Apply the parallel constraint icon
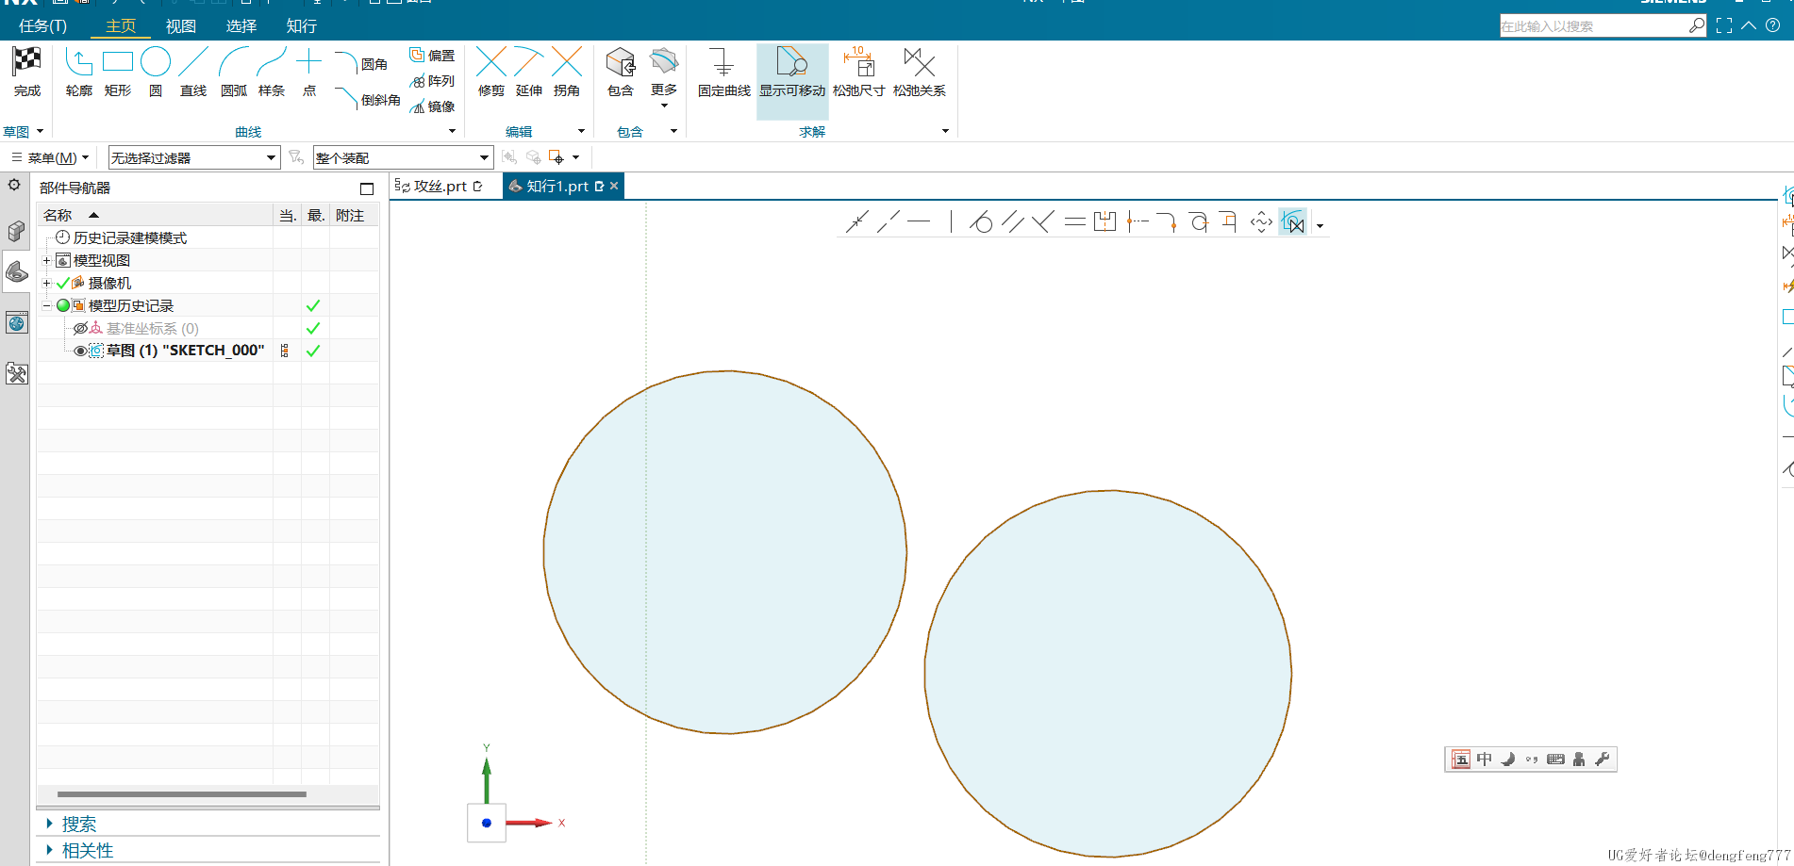The width and height of the screenshot is (1794, 866). pos(1012,222)
